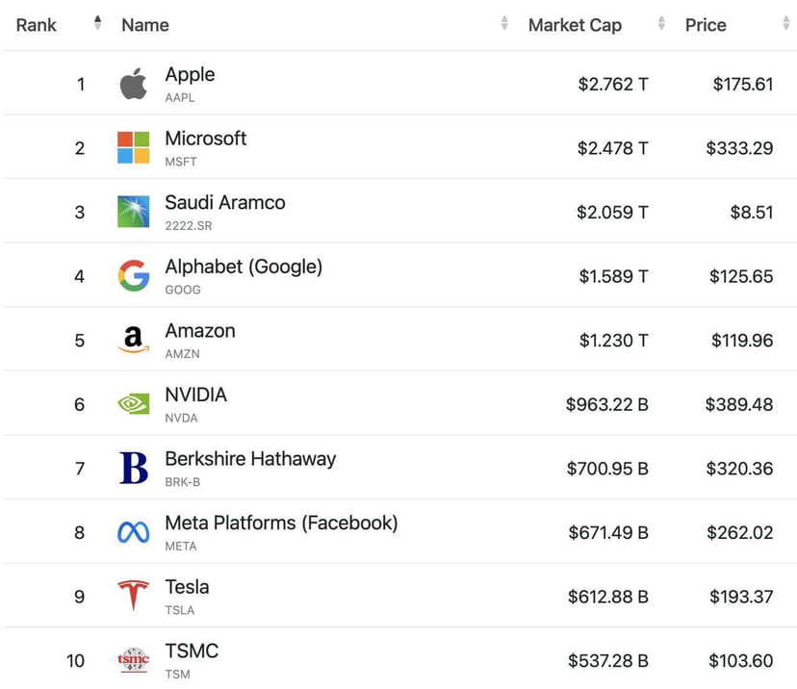Viewport: 797px width, 689px height.
Task: Click NVIDIA's $963.22 B market cap
Action: (607, 404)
